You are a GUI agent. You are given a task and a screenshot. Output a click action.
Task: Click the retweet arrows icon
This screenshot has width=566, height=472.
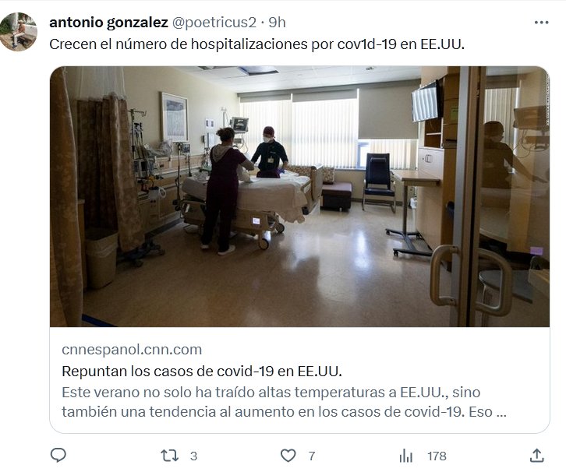(x=169, y=456)
